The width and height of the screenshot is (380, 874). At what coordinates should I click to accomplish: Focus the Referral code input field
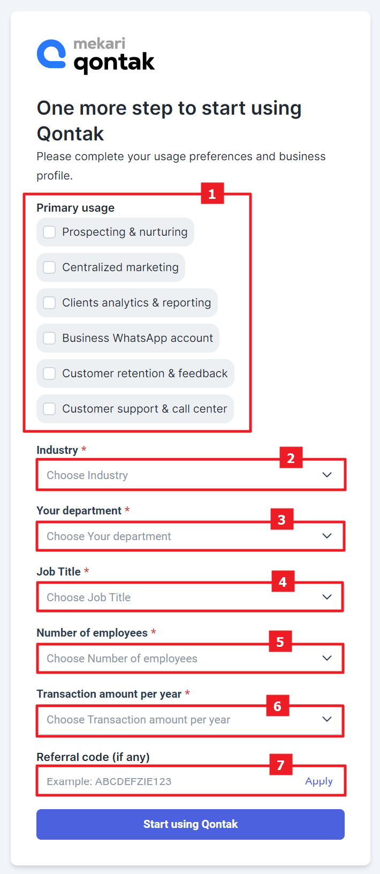coord(171,781)
